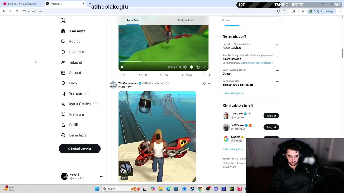
Task: Open #SONDAKİKA trend
Action: [232, 48]
